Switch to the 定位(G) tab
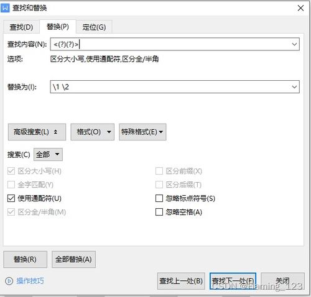 pyautogui.click(x=94, y=27)
